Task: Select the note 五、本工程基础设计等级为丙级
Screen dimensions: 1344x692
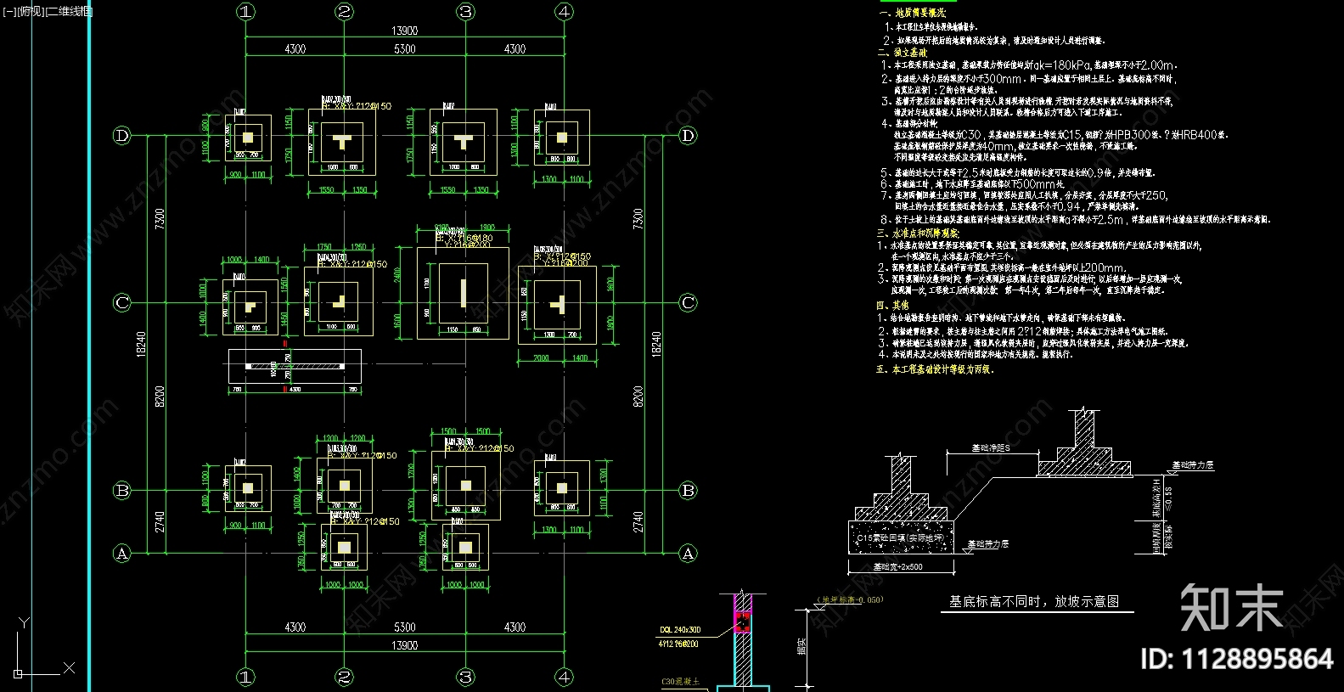Action: pos(935,369)
